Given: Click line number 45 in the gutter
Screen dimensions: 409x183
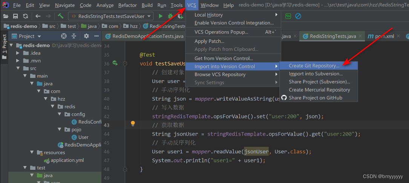Looking at the screenshot, I should point(106,143).
